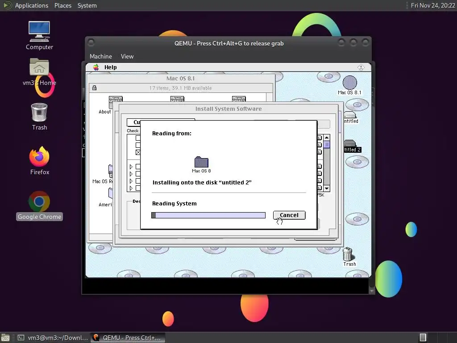Click the lock icon in Mac OS 8.1 window

(95, 88)
